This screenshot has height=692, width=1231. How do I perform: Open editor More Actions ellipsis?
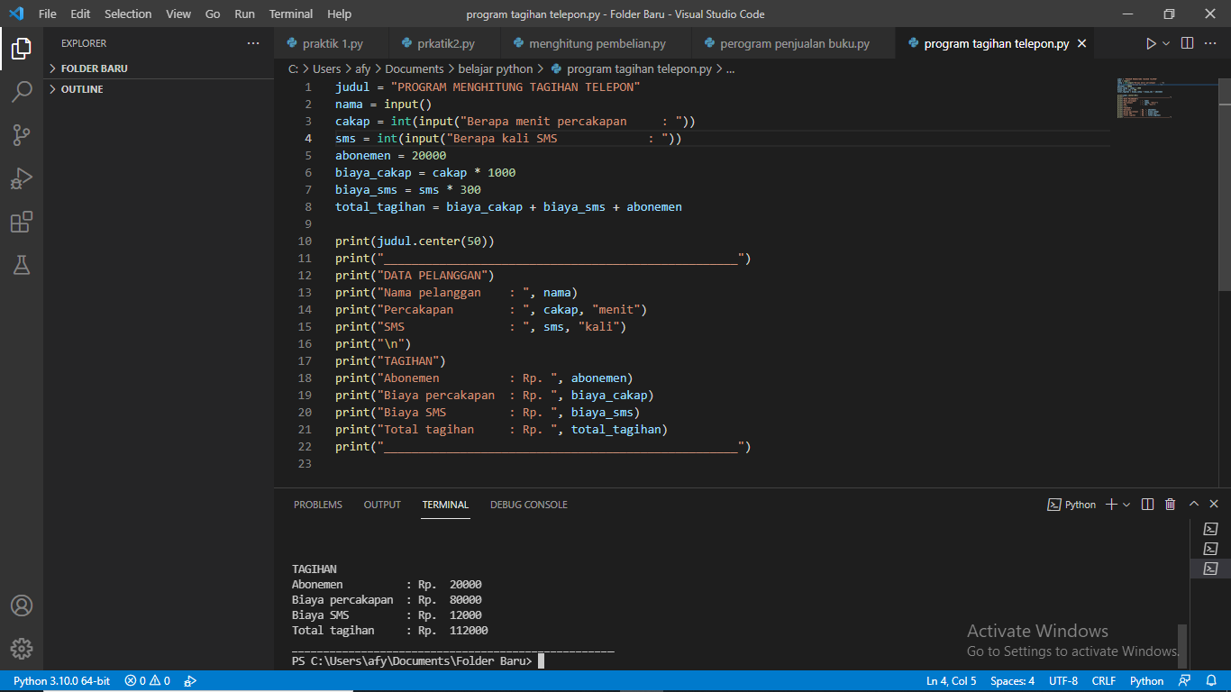click(x=1211, y=43)
